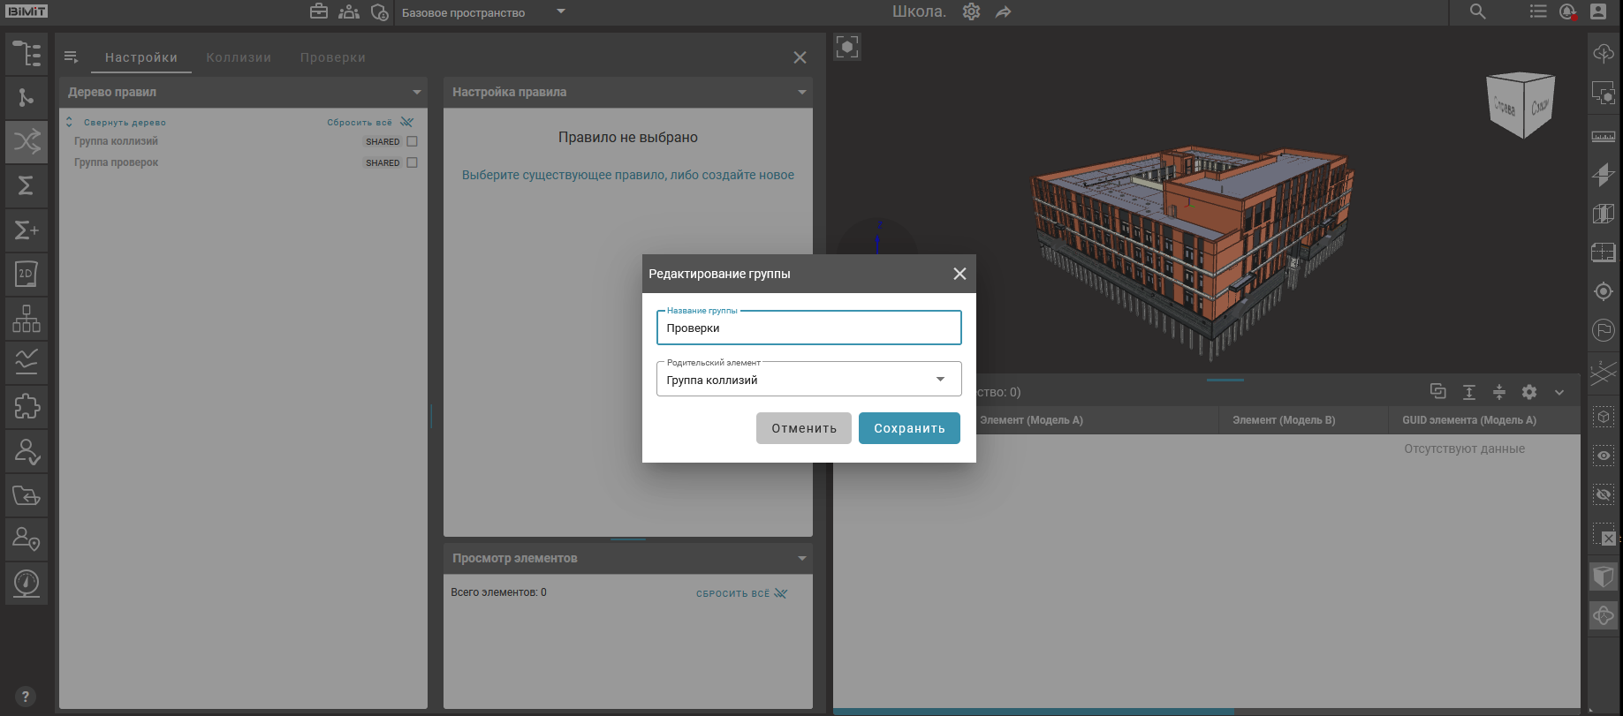Switch to the Проверки tab
This screenshot has height=716, width=1623.
(332, 57)
